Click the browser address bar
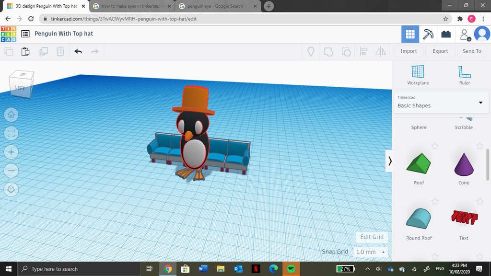 241,19
